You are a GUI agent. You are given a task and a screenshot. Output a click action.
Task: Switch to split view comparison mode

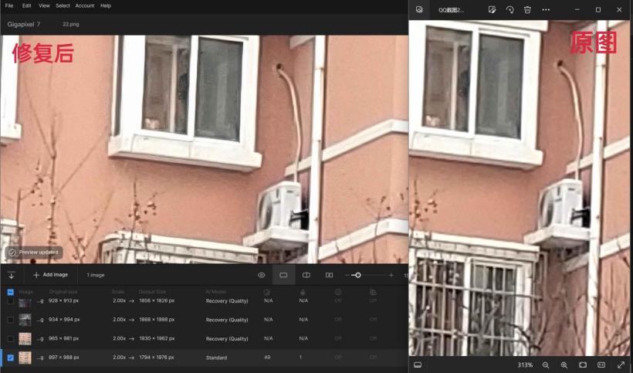coord(306,275)
